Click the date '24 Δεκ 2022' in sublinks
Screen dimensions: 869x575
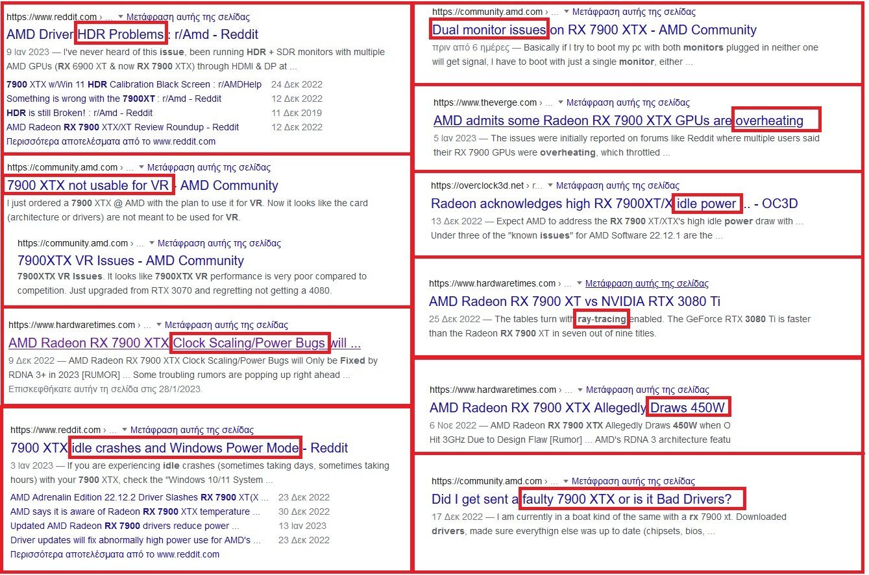[x=297, y=84]
